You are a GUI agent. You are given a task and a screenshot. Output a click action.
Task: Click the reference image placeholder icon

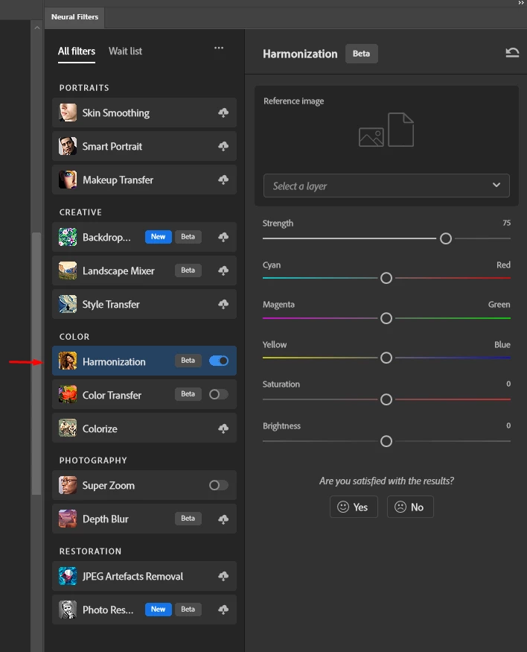click(386, 130)
